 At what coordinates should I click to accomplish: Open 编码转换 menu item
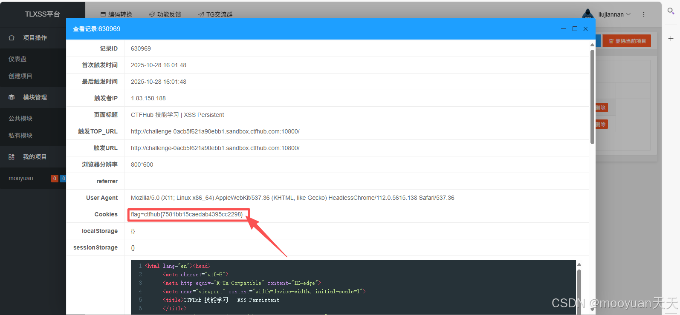click(x=120, y=14)
